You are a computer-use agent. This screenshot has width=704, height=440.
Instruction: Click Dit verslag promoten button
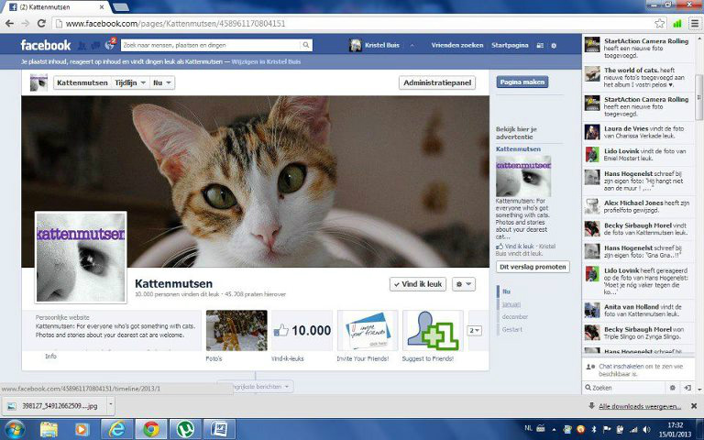coord(533,267)
